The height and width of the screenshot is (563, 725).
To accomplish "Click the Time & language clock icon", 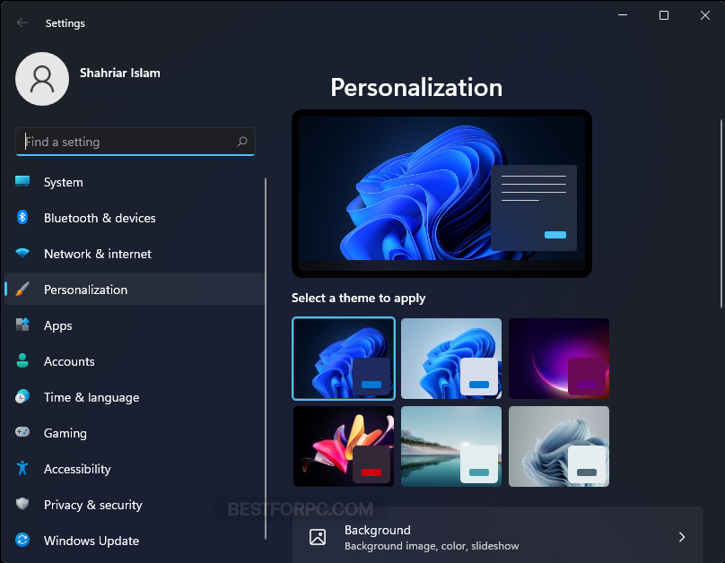I will [22, 396].
